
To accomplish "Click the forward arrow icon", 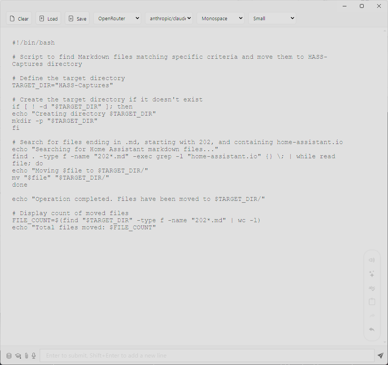I will click(x=372, y=316).
